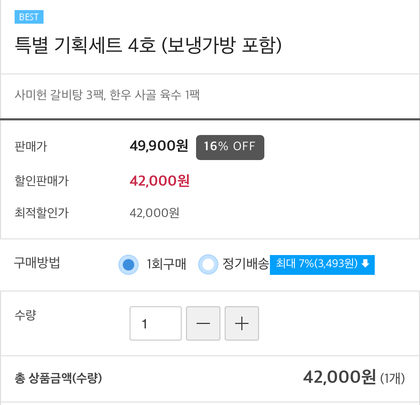Click the quantity input field showing 1
Image resolution: width=420 pixels, height=405 pixels.
tap(155, 323)
